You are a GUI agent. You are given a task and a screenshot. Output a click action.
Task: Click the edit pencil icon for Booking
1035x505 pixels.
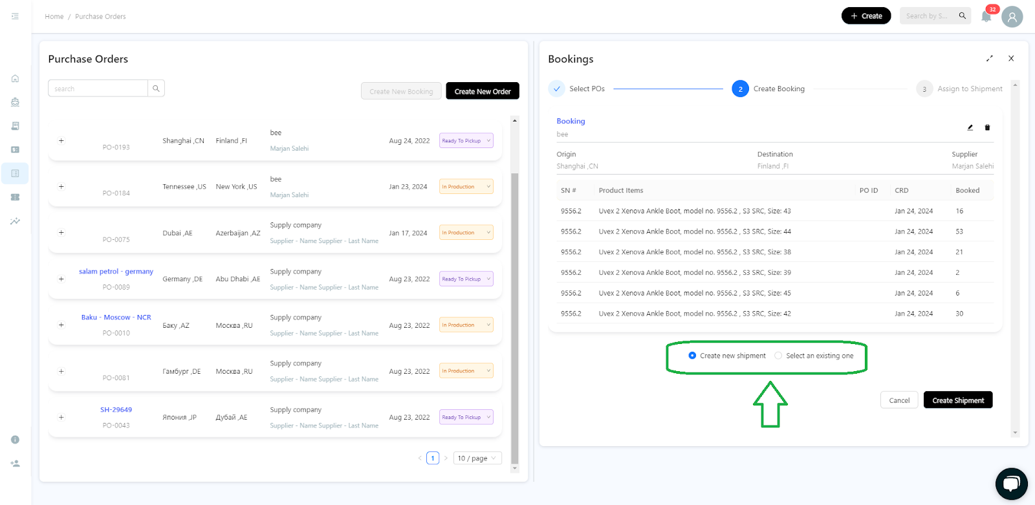tap(970, 127)
